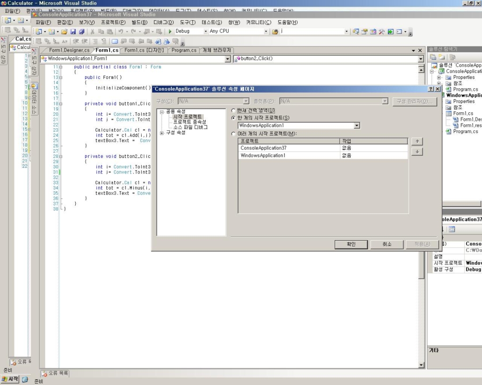Click the Find in Files icon
The height and width of the screenshot is (385, 482).
[x=275, y=31]
